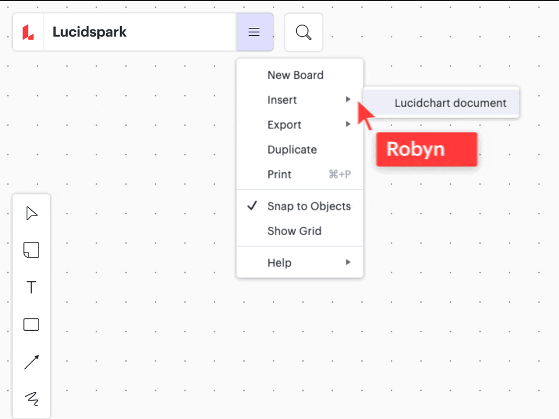Toggle Snap to Objects option
The width and height of the screenshot is (559, 419).
[x=300, y=206]
